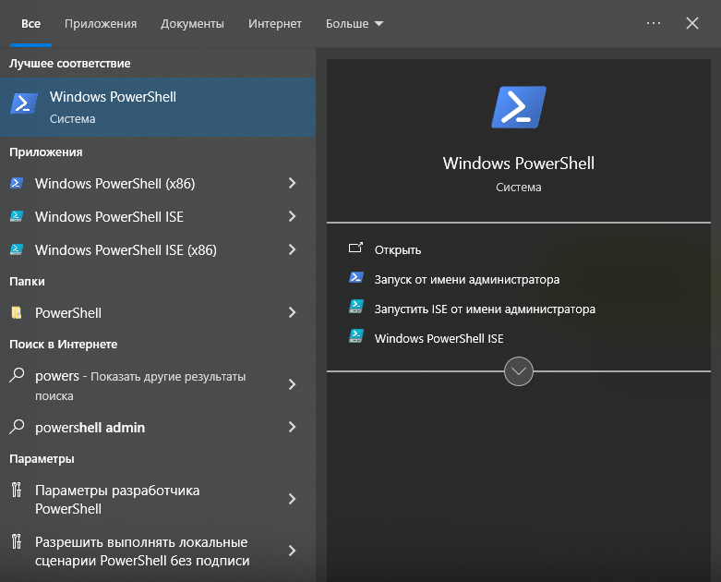Click the Открыть open-window icon

tap(356, 248)
